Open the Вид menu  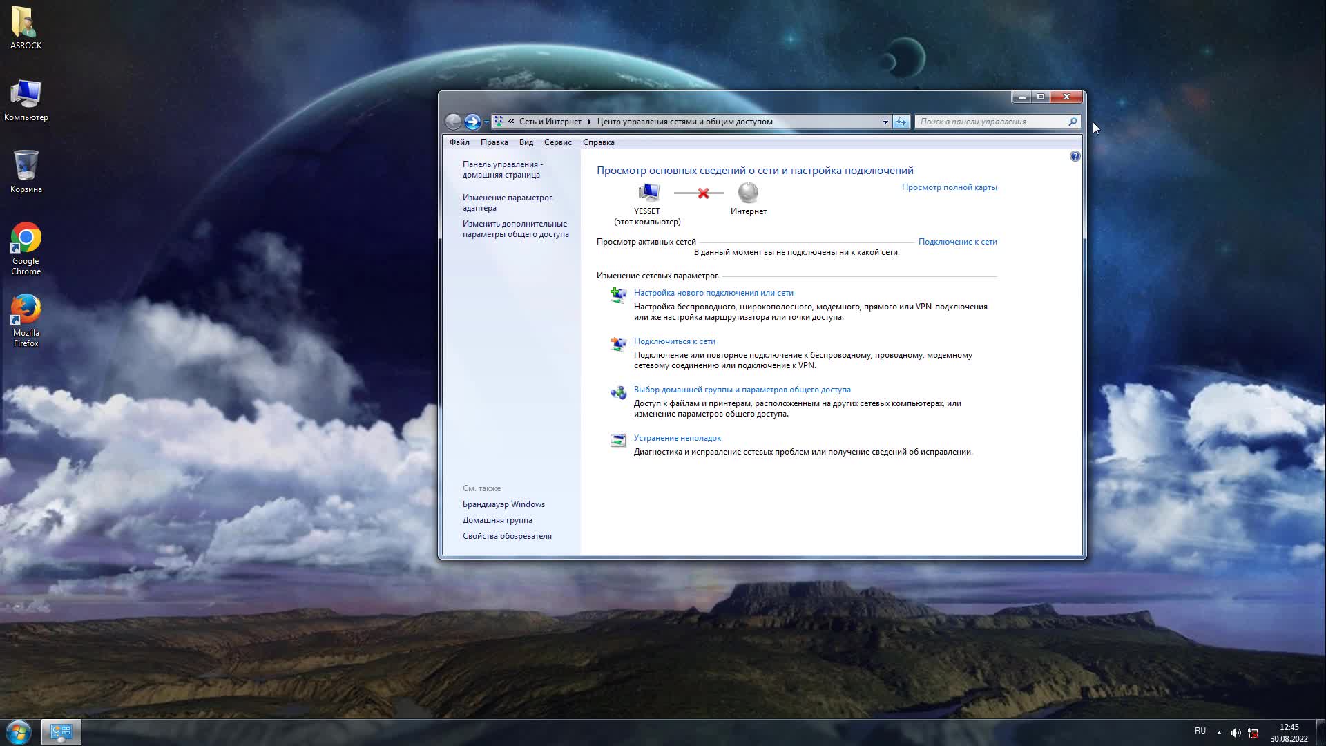pos(526,142)
